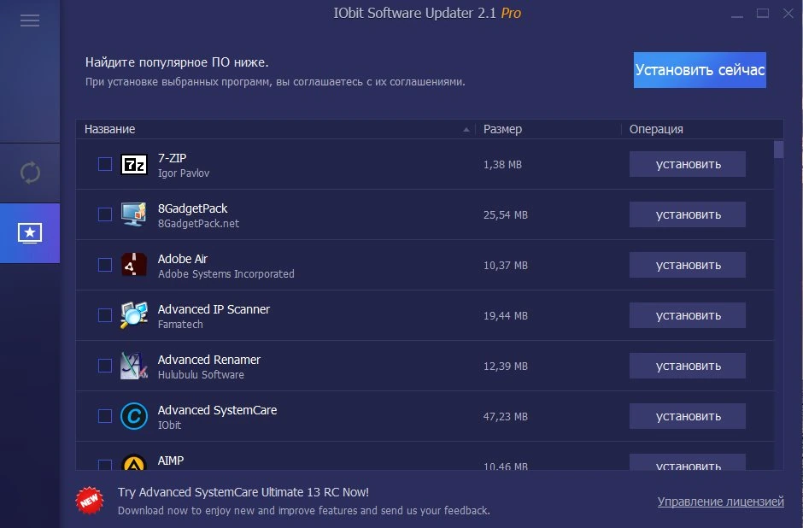Open Управление лицензией link
The image size is (803, 528).
[720, 502]
